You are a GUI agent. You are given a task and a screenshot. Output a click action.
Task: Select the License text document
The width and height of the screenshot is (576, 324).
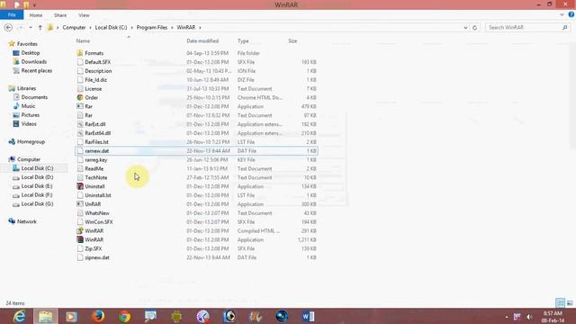94,89
